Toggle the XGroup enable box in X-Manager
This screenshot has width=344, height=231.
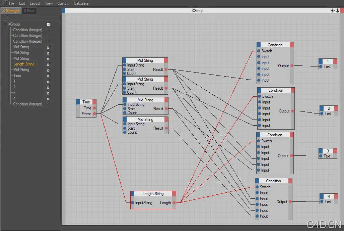(x=49, y=24)
